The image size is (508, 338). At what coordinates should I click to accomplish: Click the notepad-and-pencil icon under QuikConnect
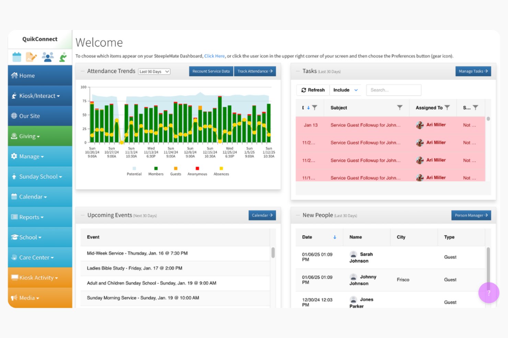pos(31,57)
